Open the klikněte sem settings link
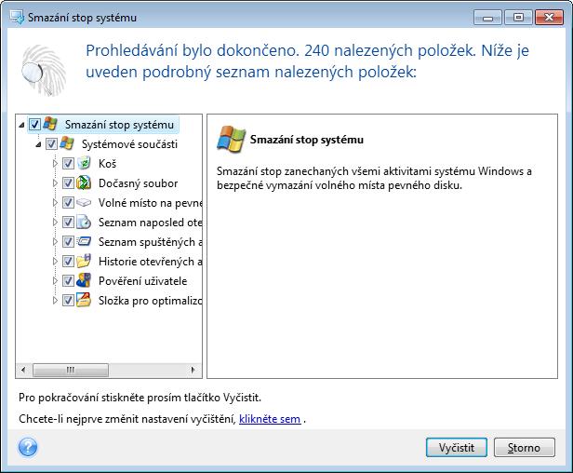The image size is (573, 473). [x=270, y=419]
